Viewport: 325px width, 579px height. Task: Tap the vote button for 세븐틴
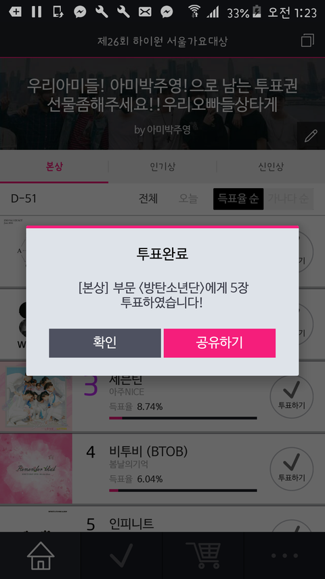click(291, 396)
